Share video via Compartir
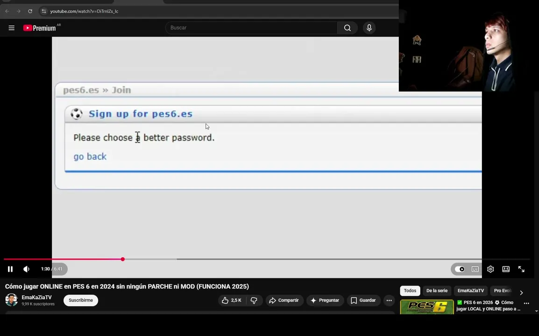This screenshot has height=336, width=539. [284, 300]
